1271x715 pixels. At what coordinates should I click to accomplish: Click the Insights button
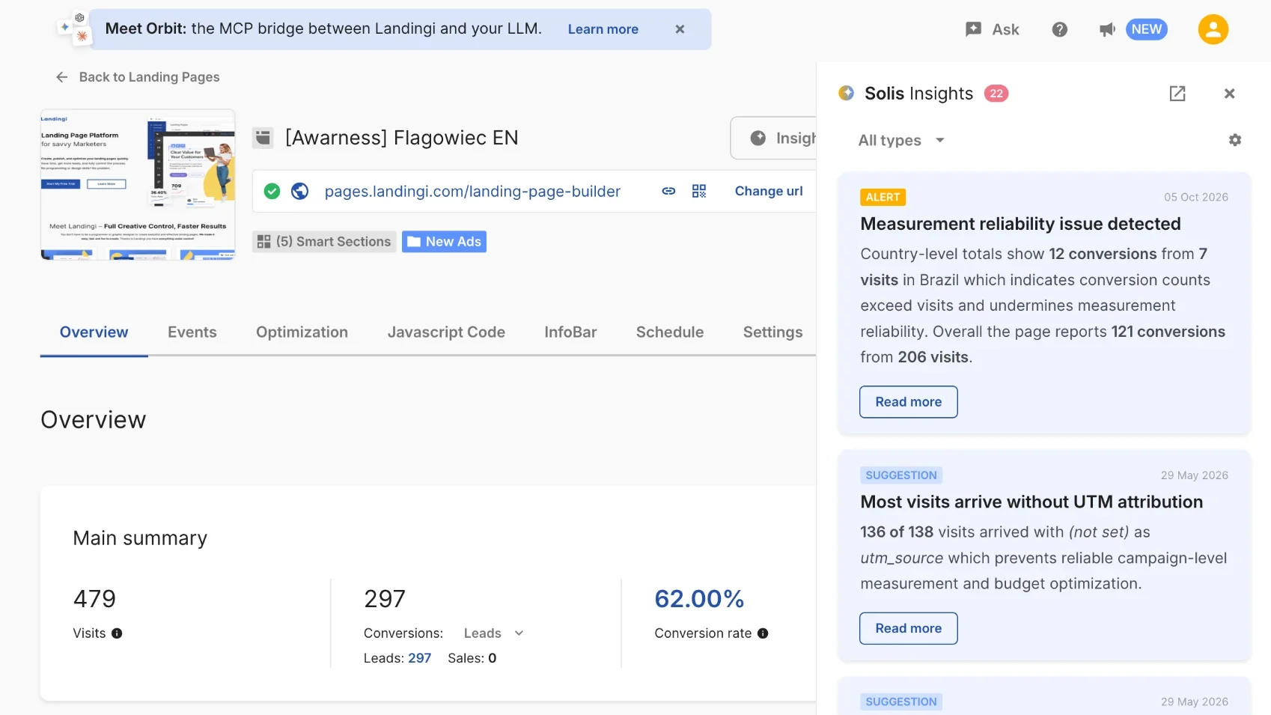774,138
